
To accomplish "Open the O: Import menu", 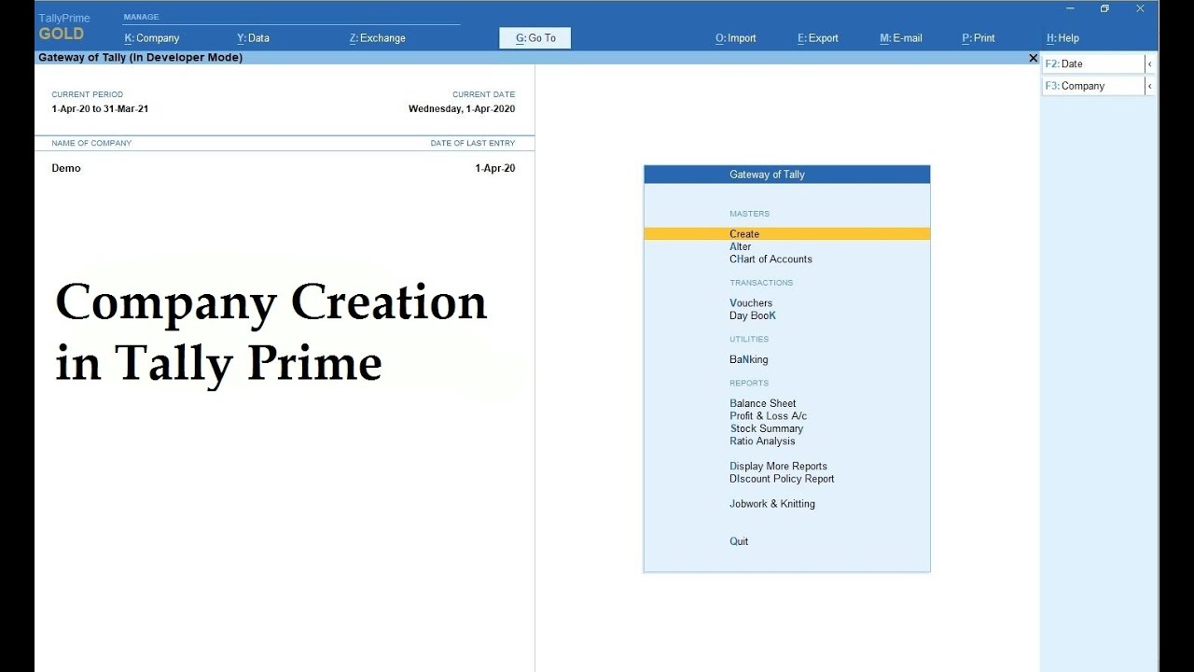I will pyautogui.click(x=735, y=38).
